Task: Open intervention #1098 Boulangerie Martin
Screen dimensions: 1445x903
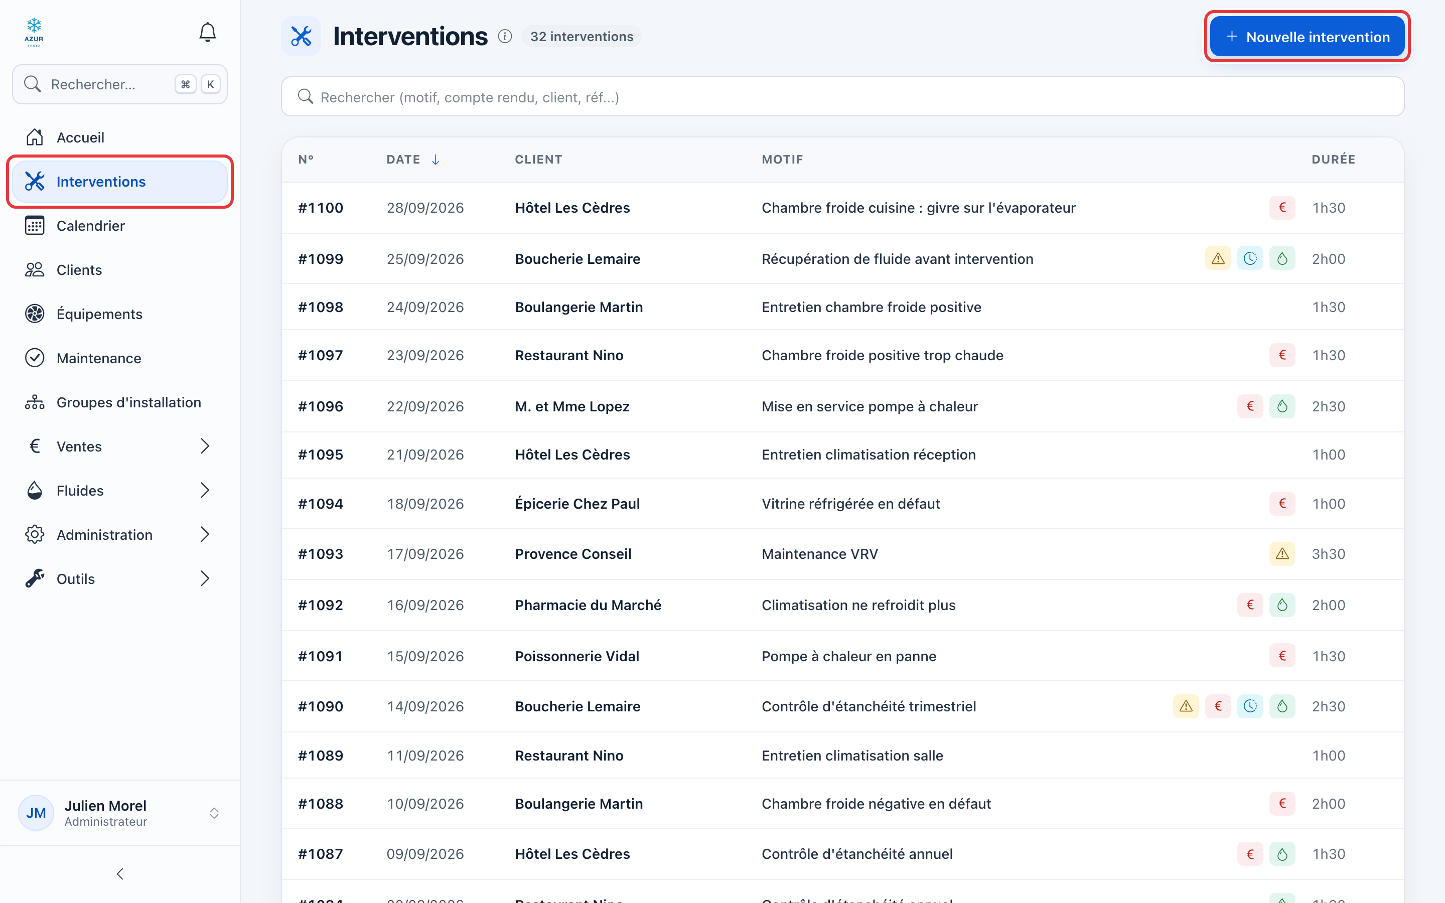Action: tap(842, 307)
